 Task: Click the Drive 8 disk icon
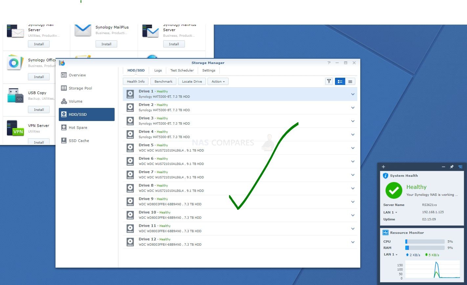tap(130, 188)
